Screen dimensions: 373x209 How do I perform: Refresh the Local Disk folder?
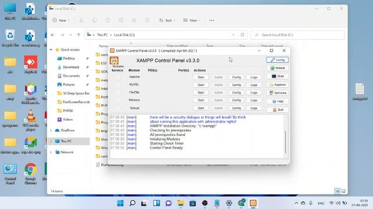pyautogui.click(x=242, y=35)
